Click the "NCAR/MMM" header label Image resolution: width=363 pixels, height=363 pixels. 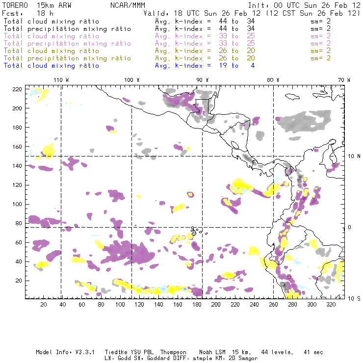pyautogui.click(x=128, y=5)
